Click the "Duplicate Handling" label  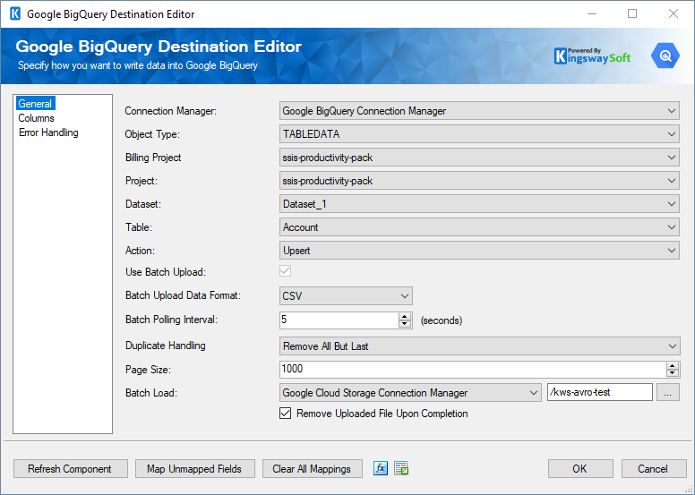(166, 346)
